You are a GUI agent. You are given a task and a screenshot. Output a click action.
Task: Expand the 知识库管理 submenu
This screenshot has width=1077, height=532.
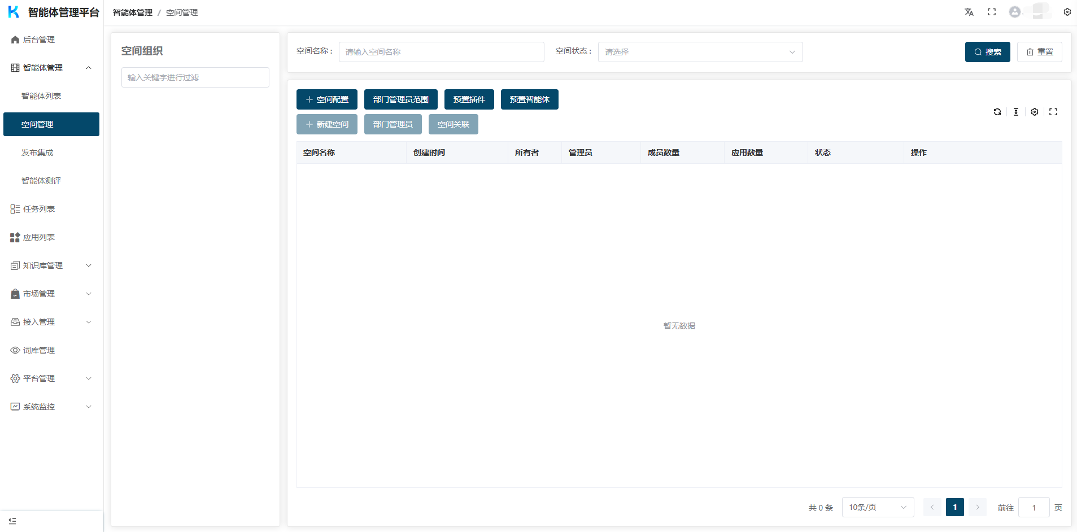click(51, 265)
